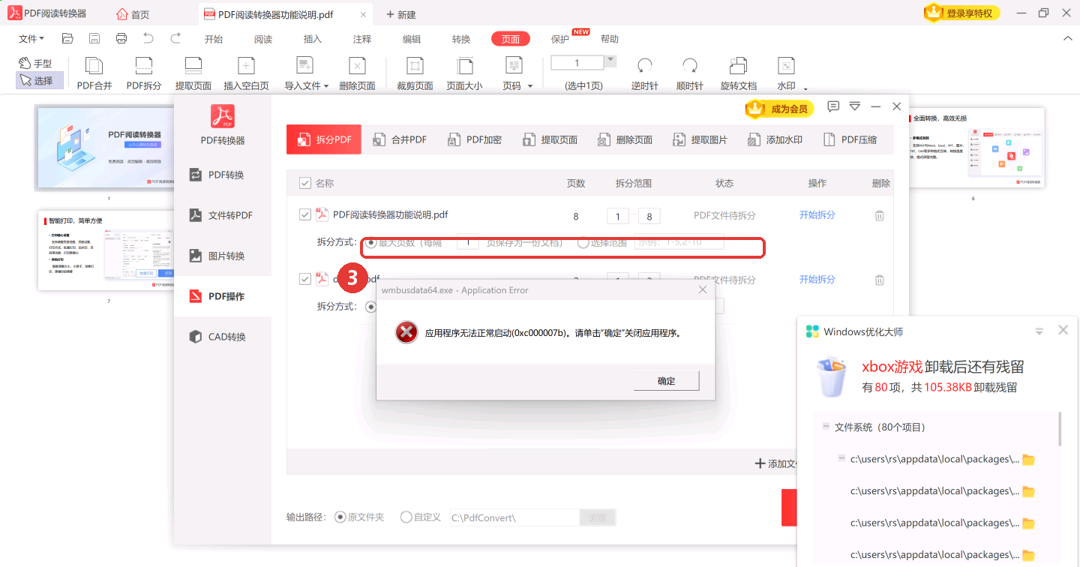Switch to the 合并PDF tab

point(400,139)
